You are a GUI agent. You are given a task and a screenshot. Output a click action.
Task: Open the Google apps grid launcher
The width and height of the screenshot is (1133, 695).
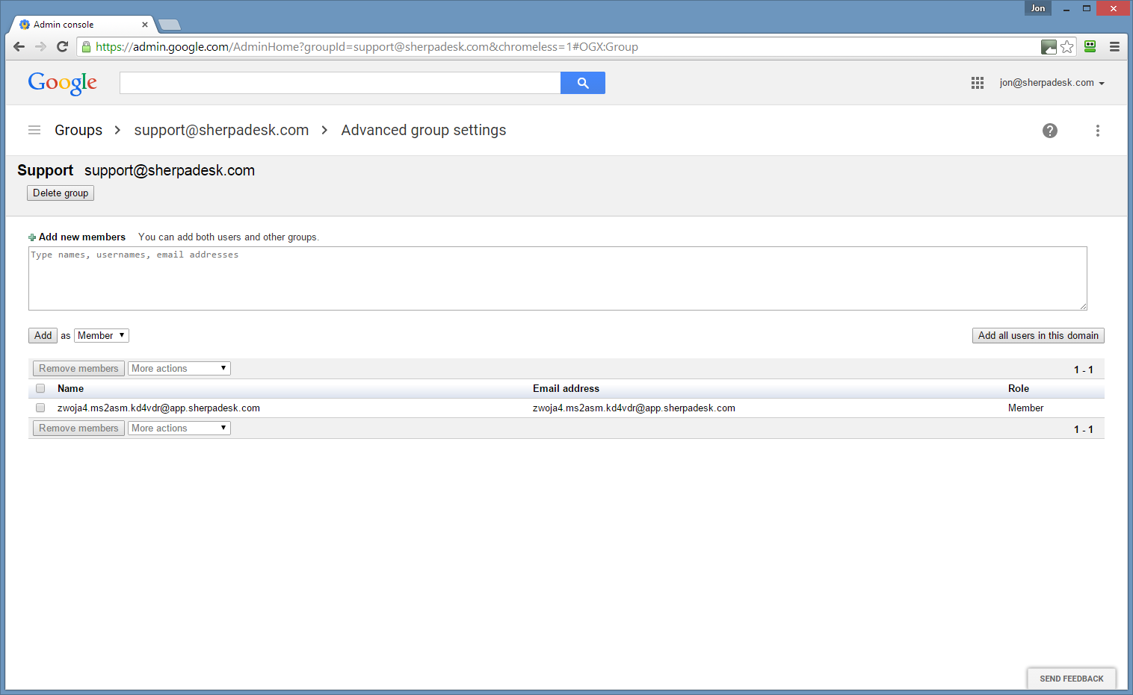[x=978, y=83]
